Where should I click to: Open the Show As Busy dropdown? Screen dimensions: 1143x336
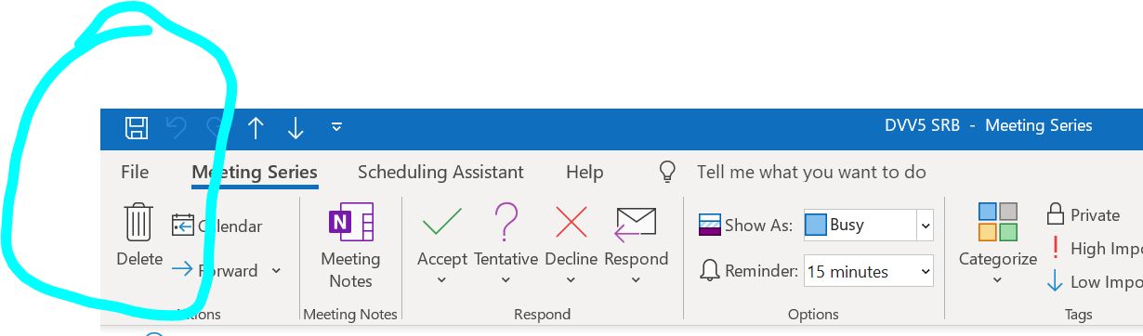[x=869, y=225]
